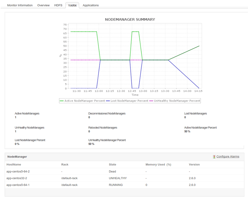The width and height of the screenshot is (248, 202).
Task: Click the Dead state cell
Action: pyautogui.click(x=112, y=171)
